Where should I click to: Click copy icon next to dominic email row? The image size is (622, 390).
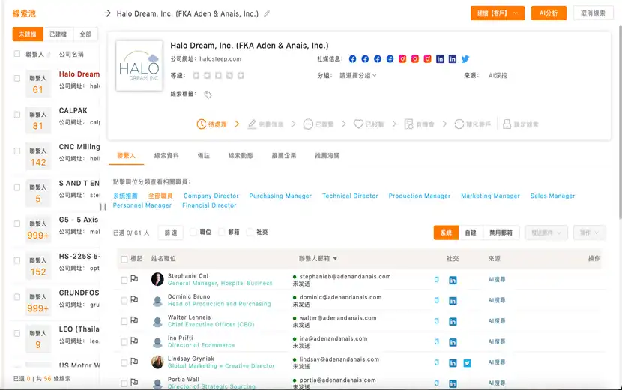point(436,300)
